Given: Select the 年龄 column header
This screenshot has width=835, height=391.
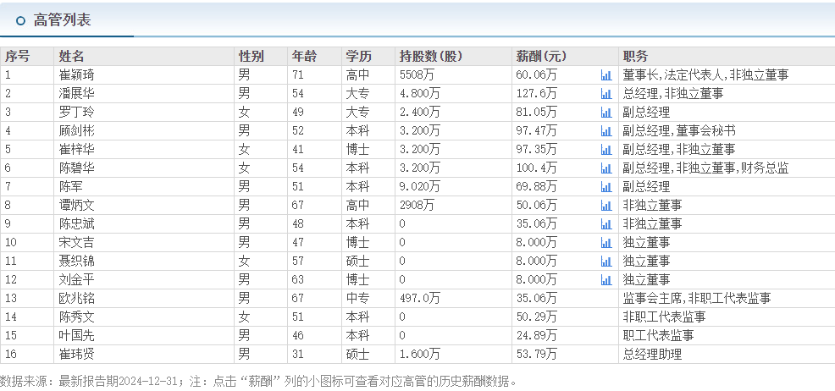Looking at the screenshot, I should coord(304,57).
